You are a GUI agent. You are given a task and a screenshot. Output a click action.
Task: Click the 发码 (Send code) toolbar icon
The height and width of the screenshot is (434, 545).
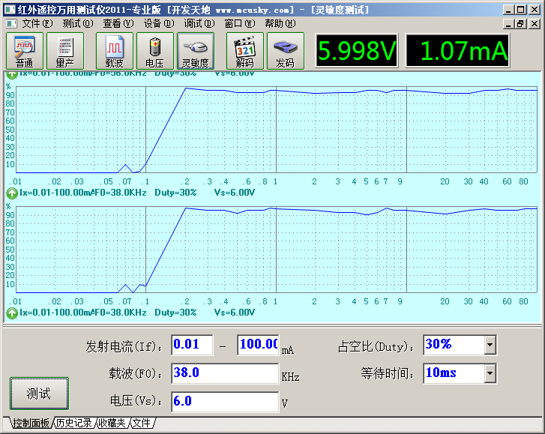(x=286, y=52)
